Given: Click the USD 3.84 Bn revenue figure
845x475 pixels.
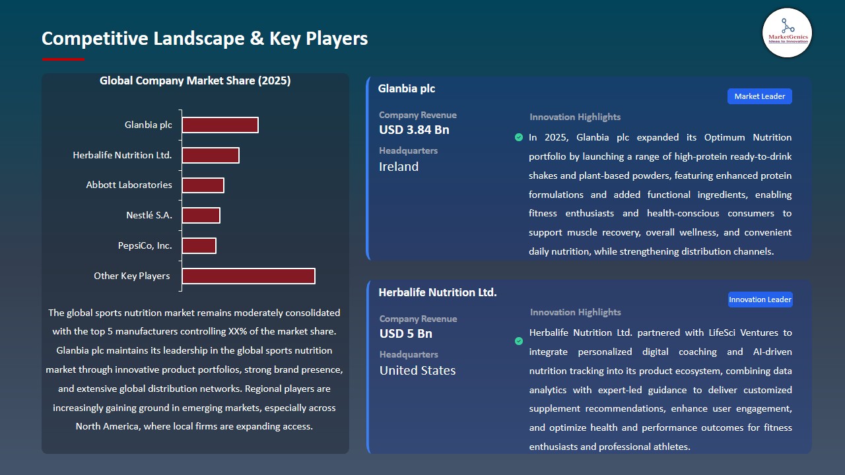Looking at the screenshot, I should click(x=414, y=130).
